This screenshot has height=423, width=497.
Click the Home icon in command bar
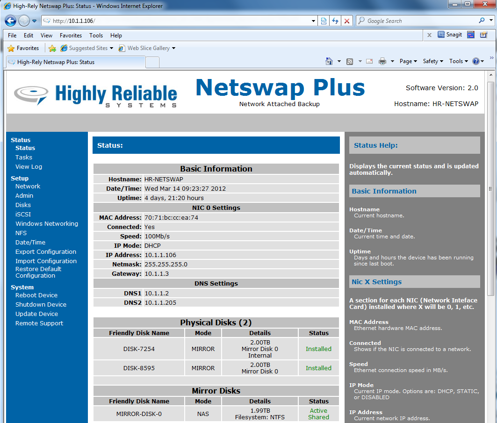tap(329, 61)
